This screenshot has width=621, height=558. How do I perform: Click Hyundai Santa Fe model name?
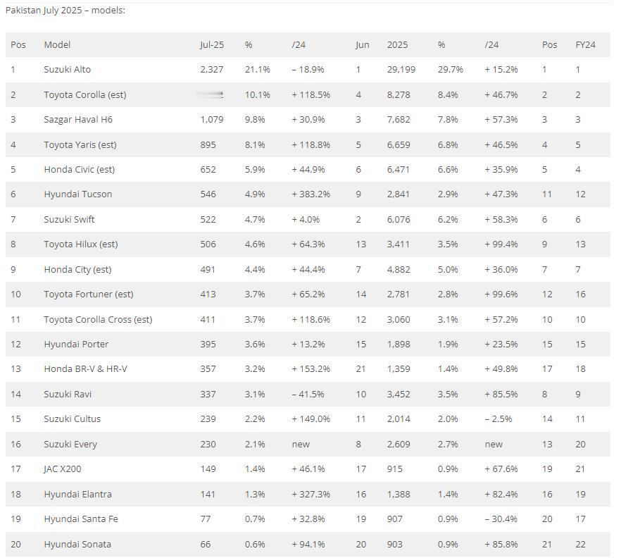(x=81, y=519)
